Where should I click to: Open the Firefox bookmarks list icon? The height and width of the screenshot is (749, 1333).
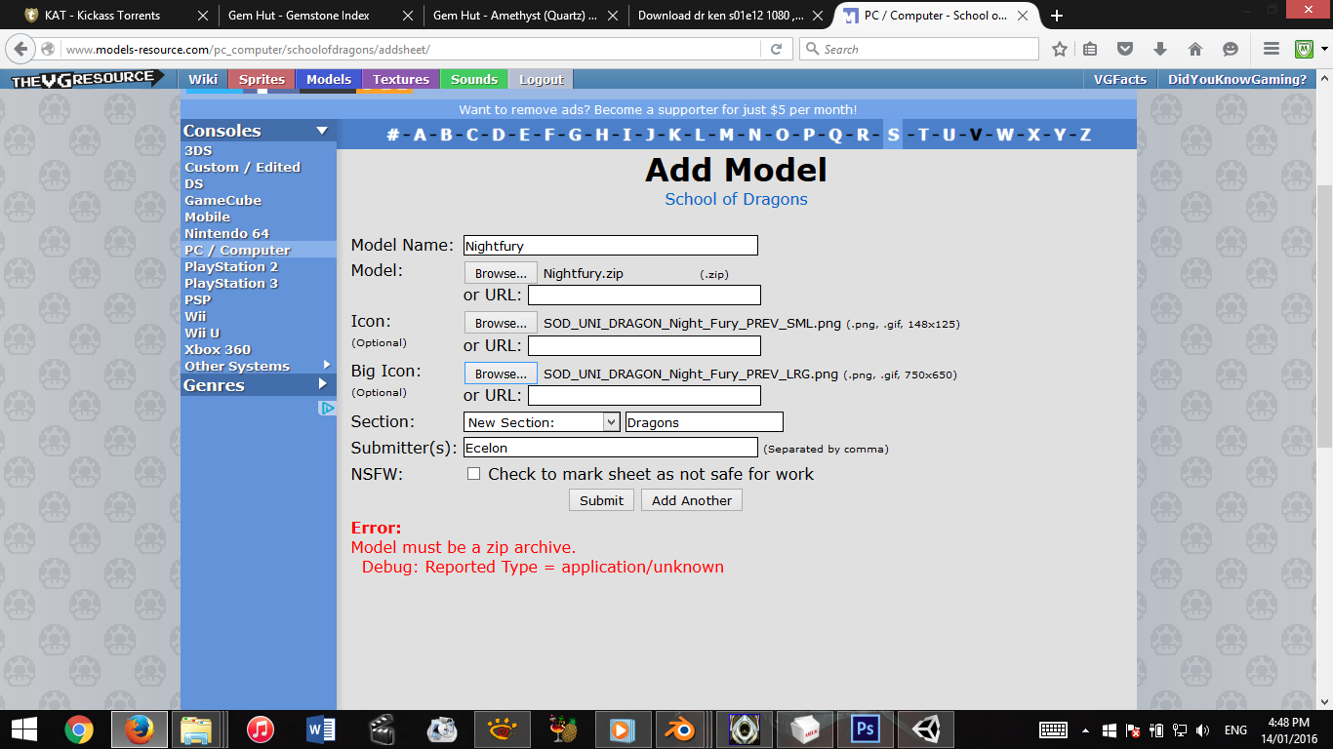pyautogui.click(x=1091, y=49)
